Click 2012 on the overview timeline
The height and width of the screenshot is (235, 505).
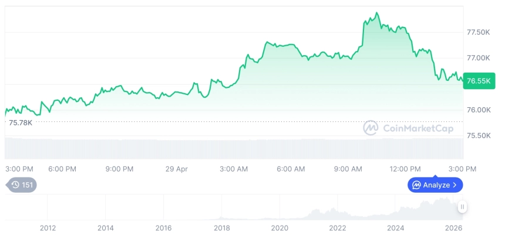pyautogui.click(x=48, y=227)
